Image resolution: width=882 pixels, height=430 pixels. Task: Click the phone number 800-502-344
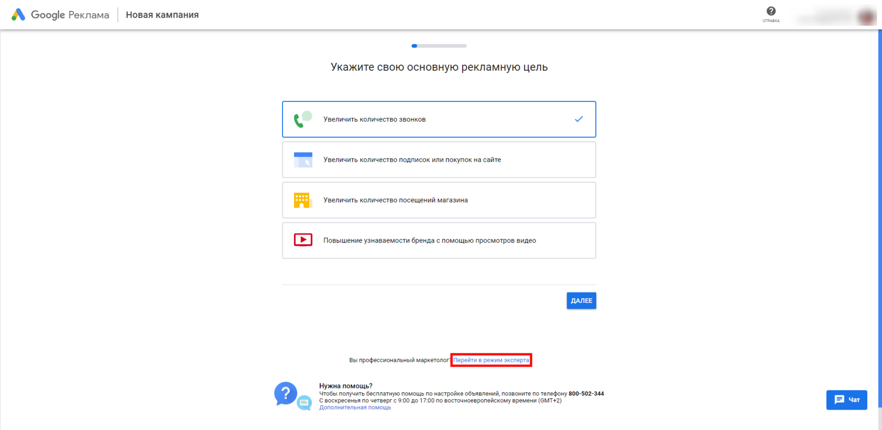click(586, 393)
